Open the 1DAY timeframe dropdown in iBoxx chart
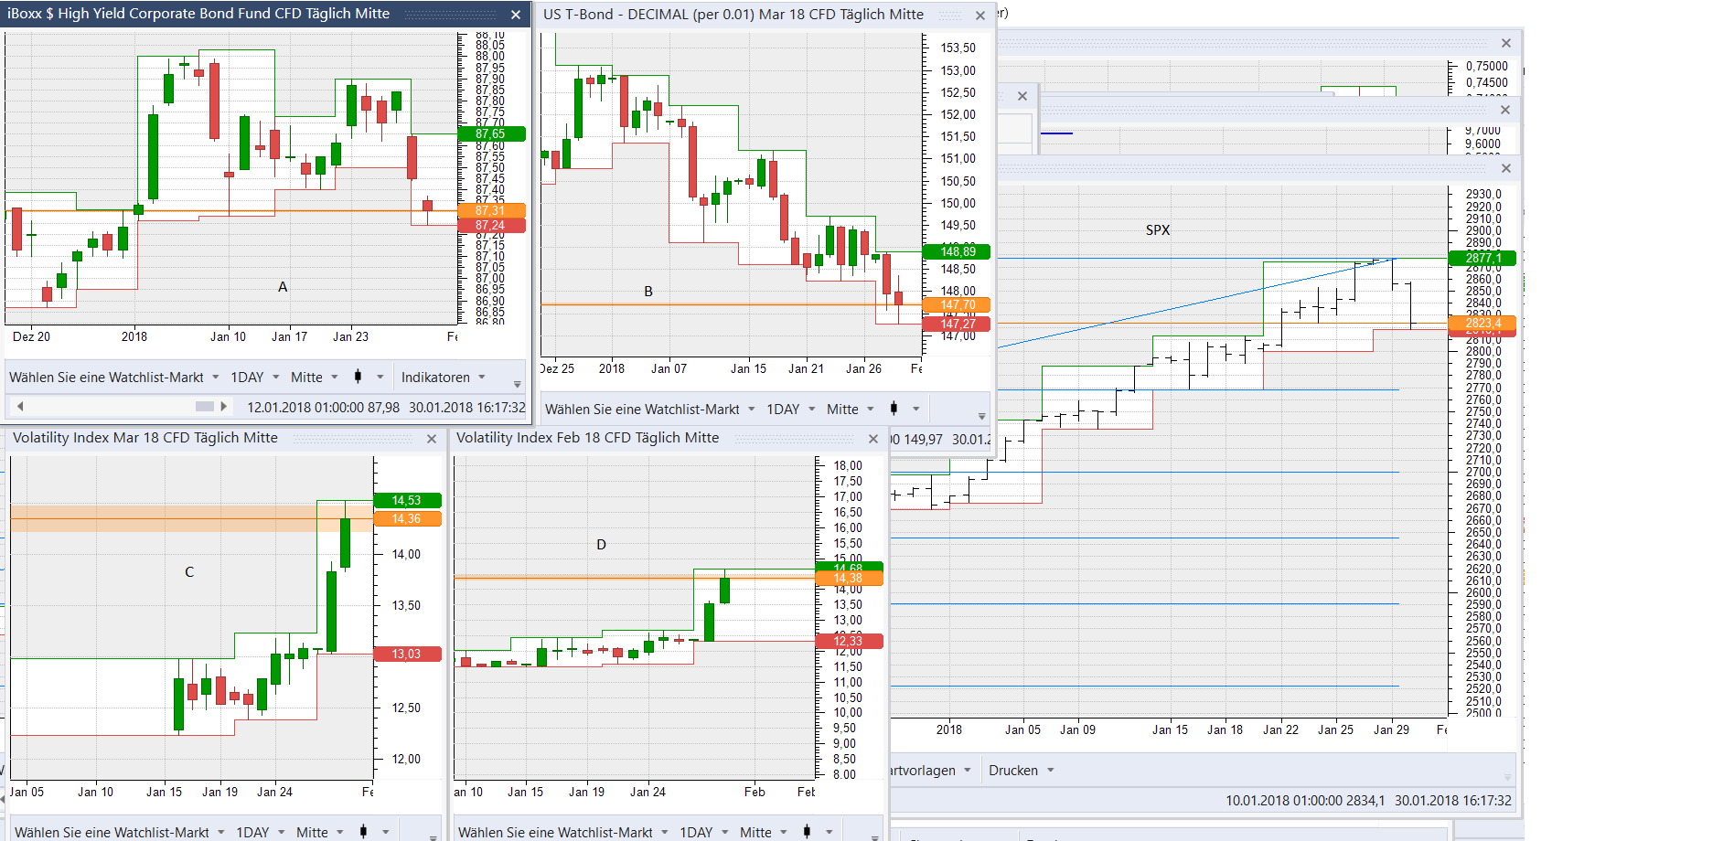 [254, 378]
